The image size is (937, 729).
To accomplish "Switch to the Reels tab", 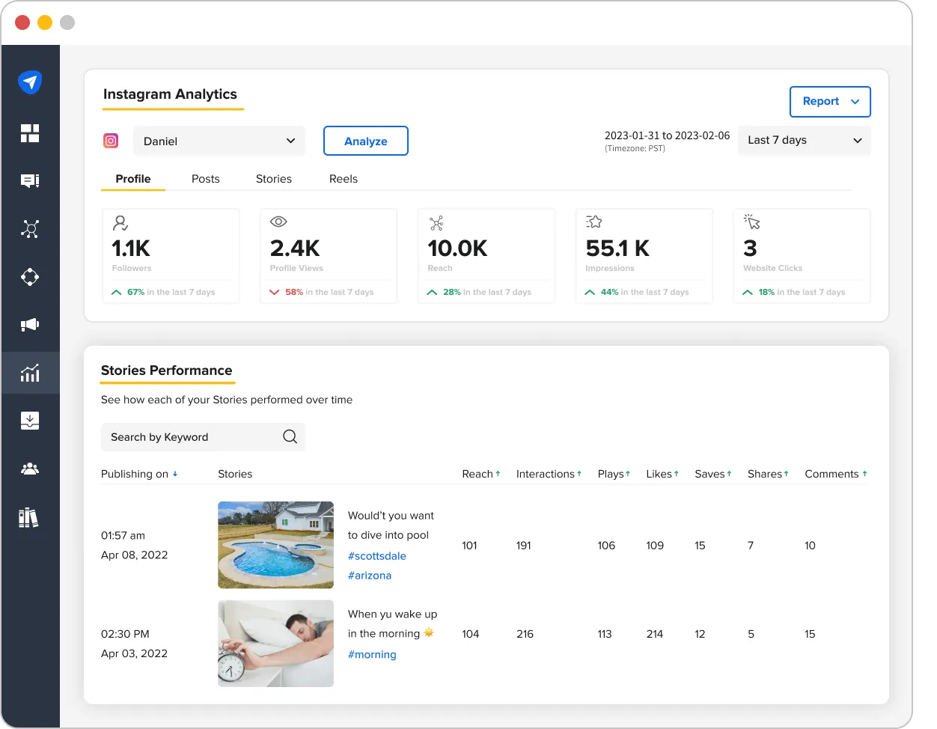I will (343, 179).
